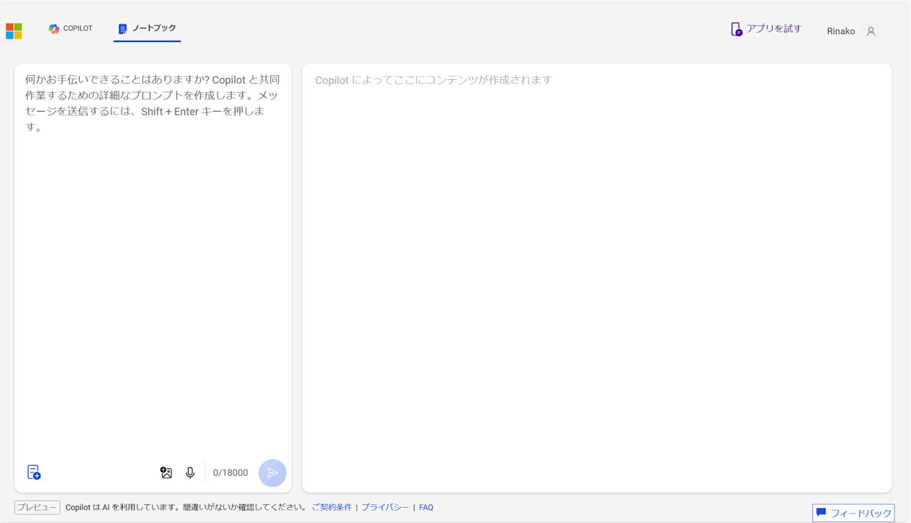
Task: Click the Microsoft logo
Action: click(14, 31)
